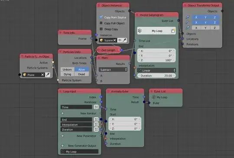Click Get Length node
This screenshot has width=234, height=158.
108,50
